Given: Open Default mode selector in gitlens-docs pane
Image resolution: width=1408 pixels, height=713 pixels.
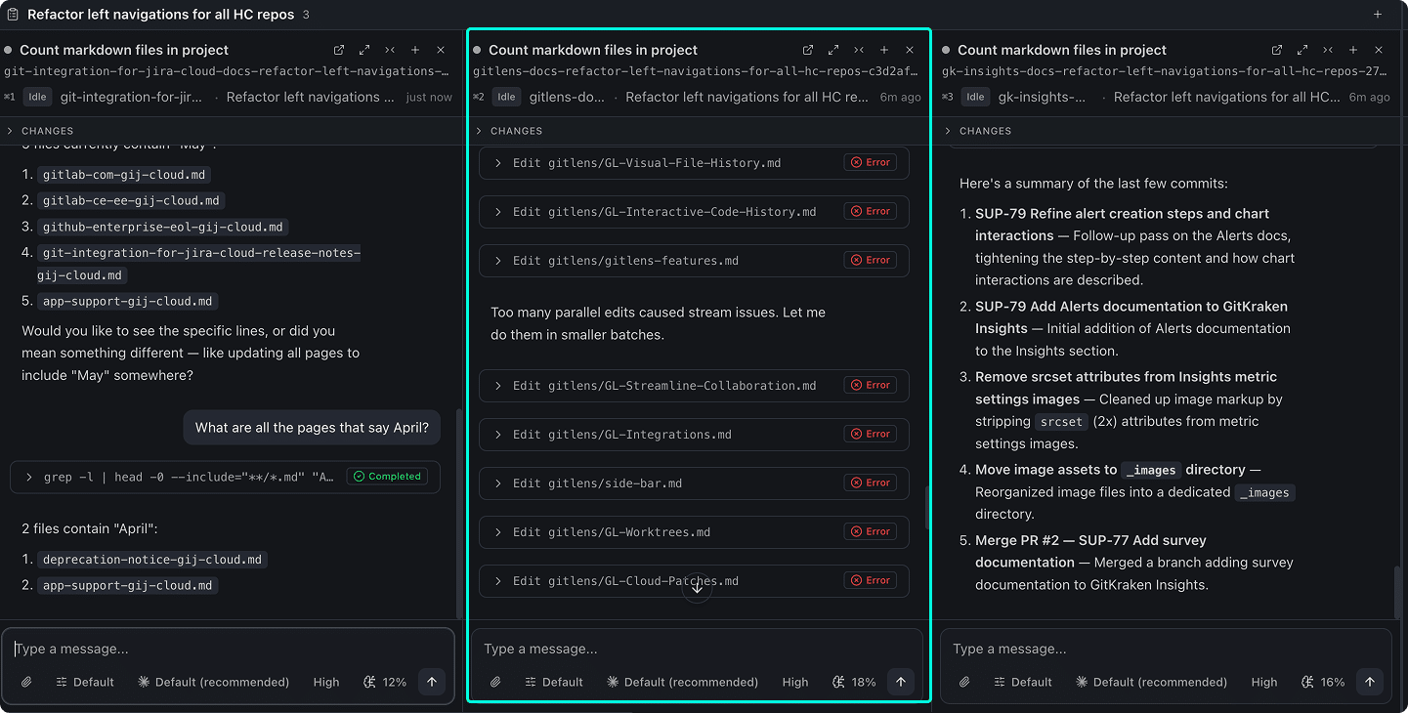Looking at the screenshot, I should [x=554, y=682].
